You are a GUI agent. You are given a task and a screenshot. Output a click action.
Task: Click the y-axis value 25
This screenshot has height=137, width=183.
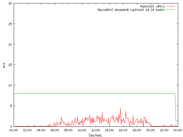pos(10,24)
